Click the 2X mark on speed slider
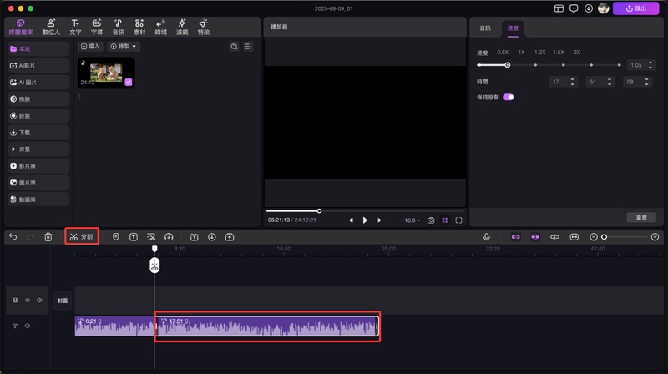This screenshot has height=374, width=668. click(x=577, y=52)
